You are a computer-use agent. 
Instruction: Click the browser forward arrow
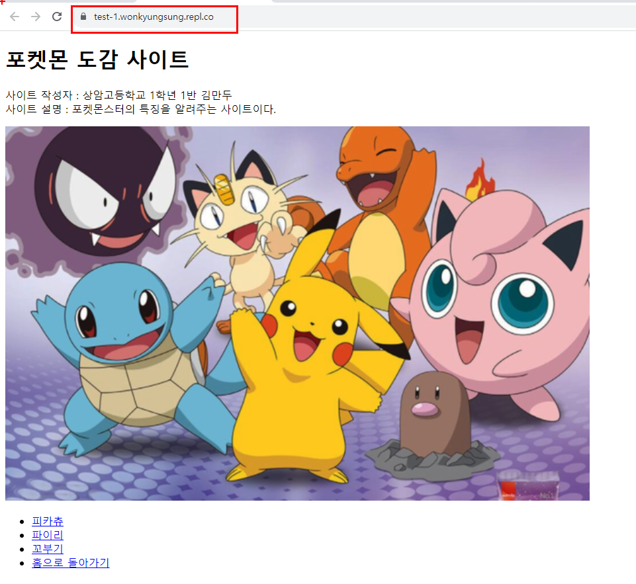(x=36, y=17)
